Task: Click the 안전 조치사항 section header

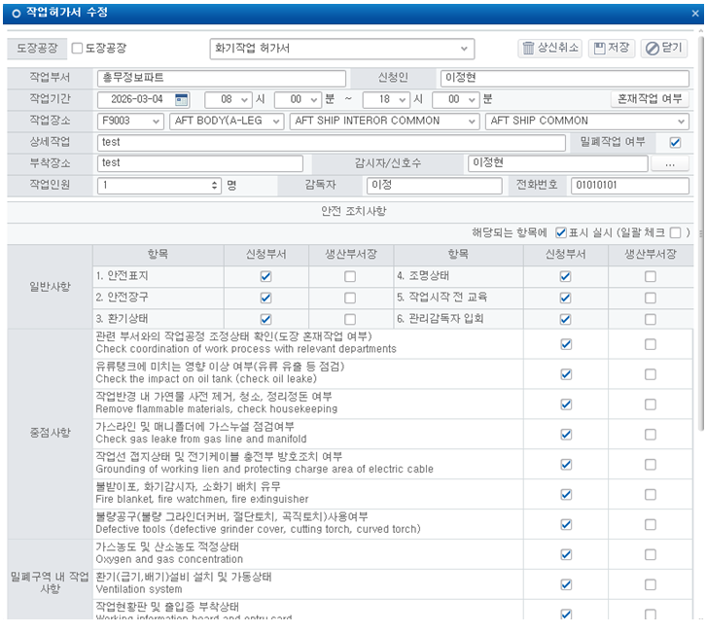Action: point(353,211)
